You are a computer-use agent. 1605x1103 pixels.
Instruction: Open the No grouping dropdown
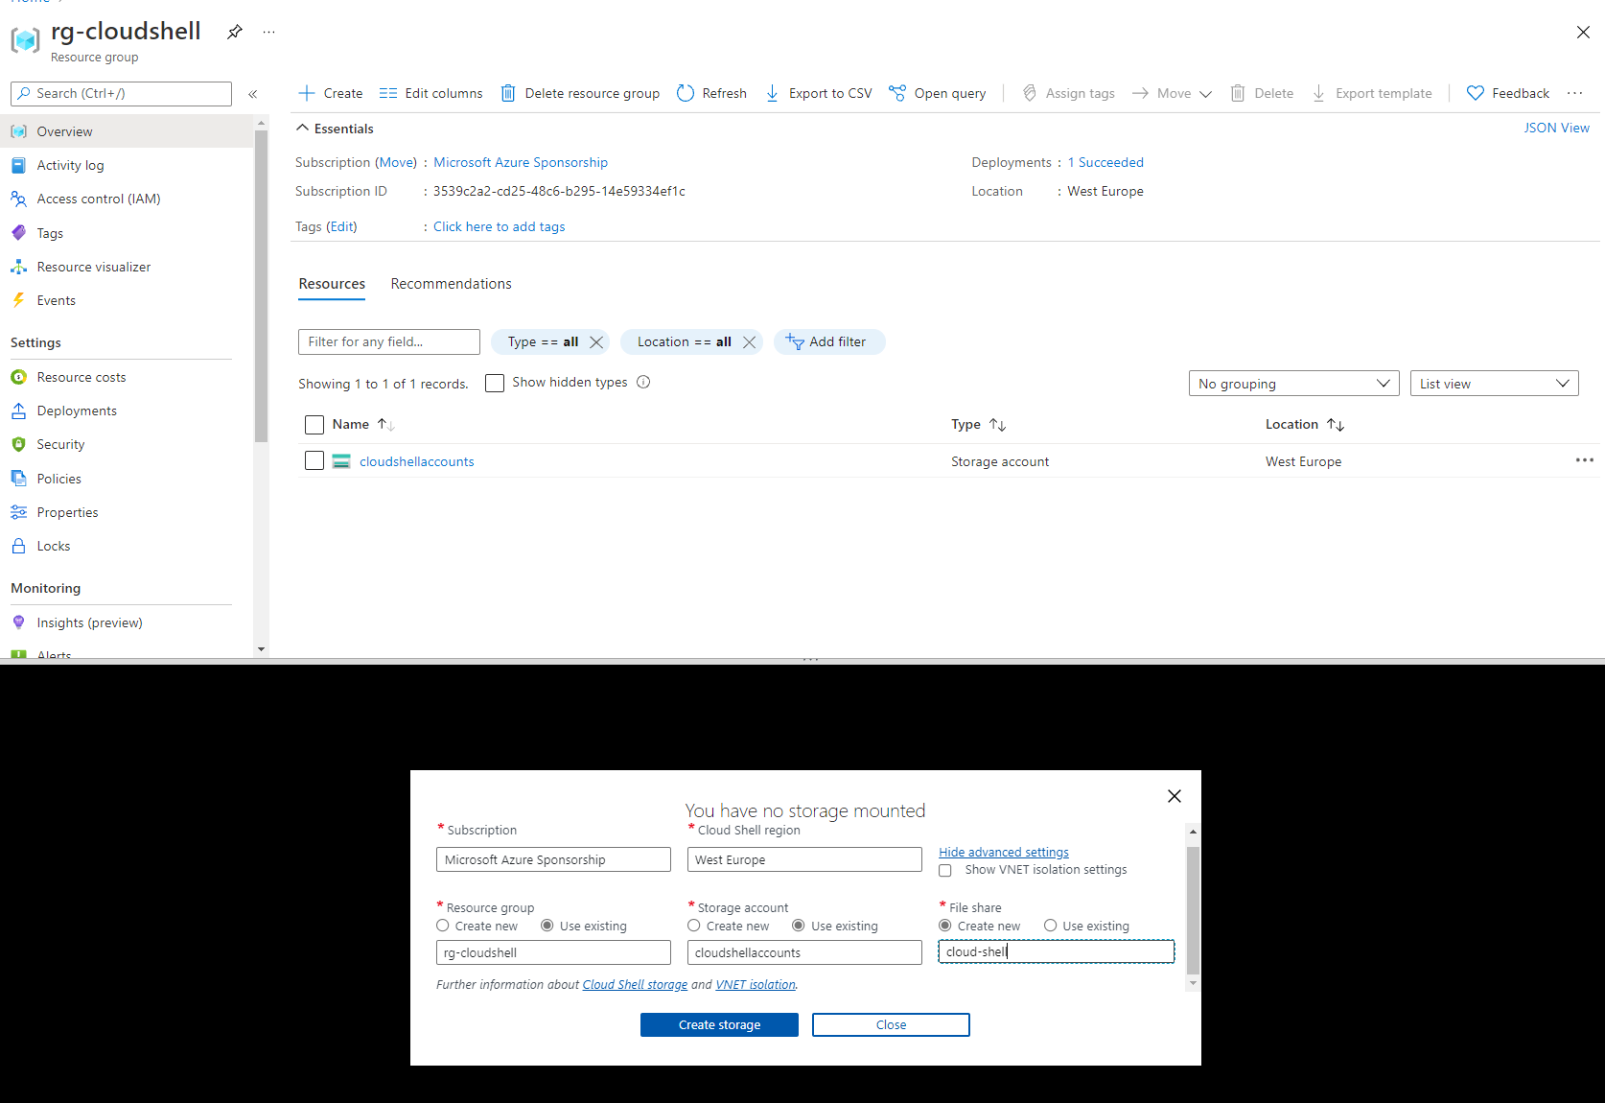(1293, 383)
